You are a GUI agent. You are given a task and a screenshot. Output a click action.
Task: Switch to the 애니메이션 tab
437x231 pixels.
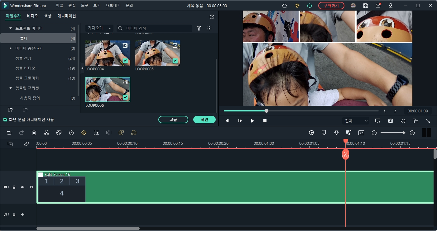point(67,16)
